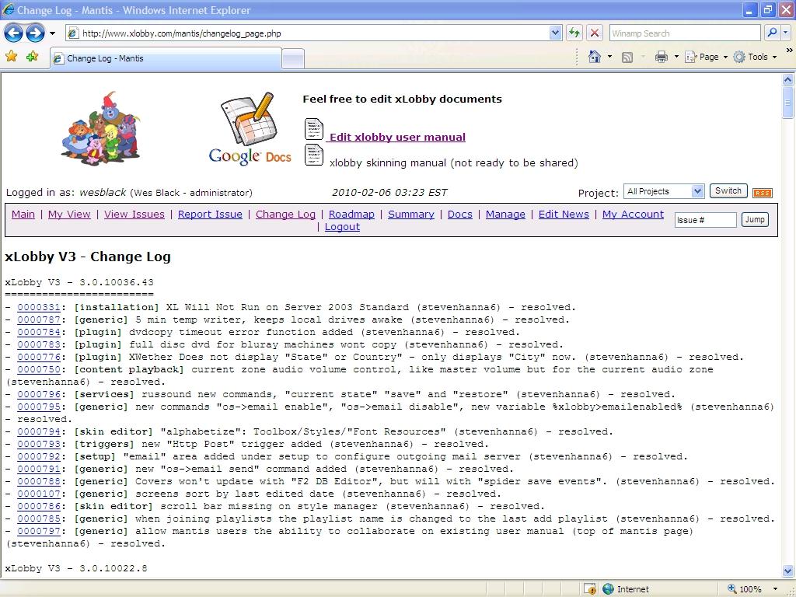Click the skinning manual document icon
This screenshot has height=597, width=796.
click(314, 155)
